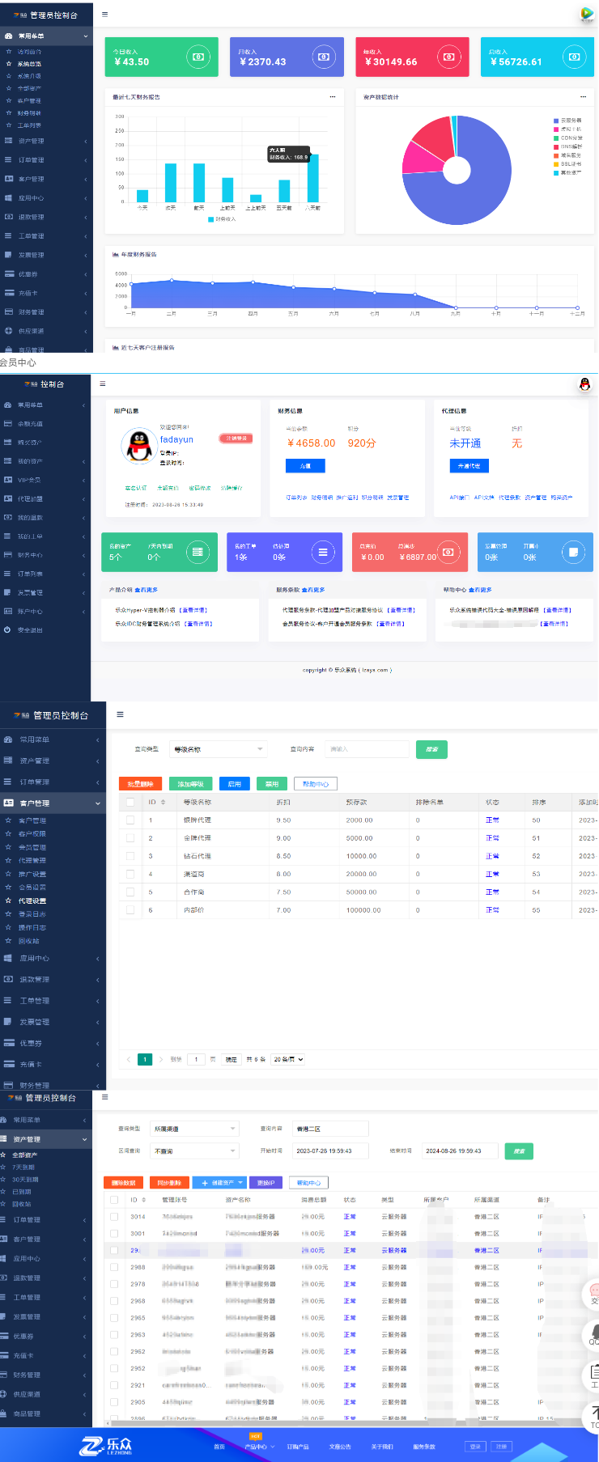The width and height of the screenshot is (599, 1462).
Task: Open the ellipsis menu on 最近七天财务报告 card
Action: [332, 97]
